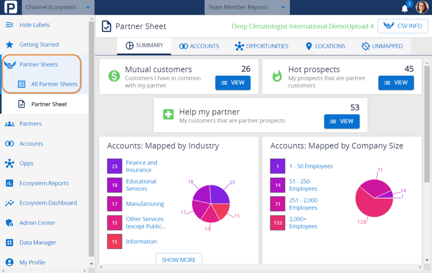Click VIEW on Mutual customers
The height and width of the screenshot is (273, 432).
pos(232,83)
